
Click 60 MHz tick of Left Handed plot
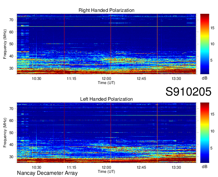[12, 121]
